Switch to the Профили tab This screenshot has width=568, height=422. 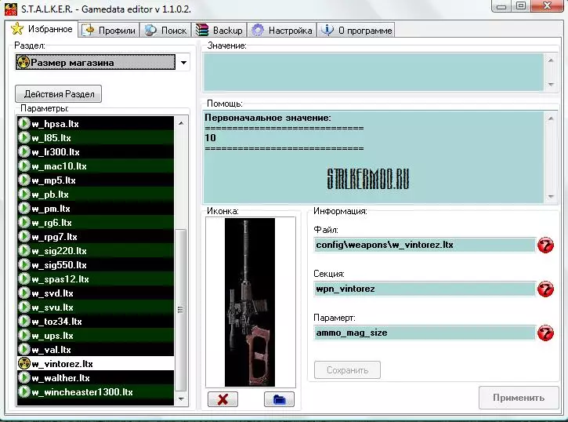tap(109, 31)
